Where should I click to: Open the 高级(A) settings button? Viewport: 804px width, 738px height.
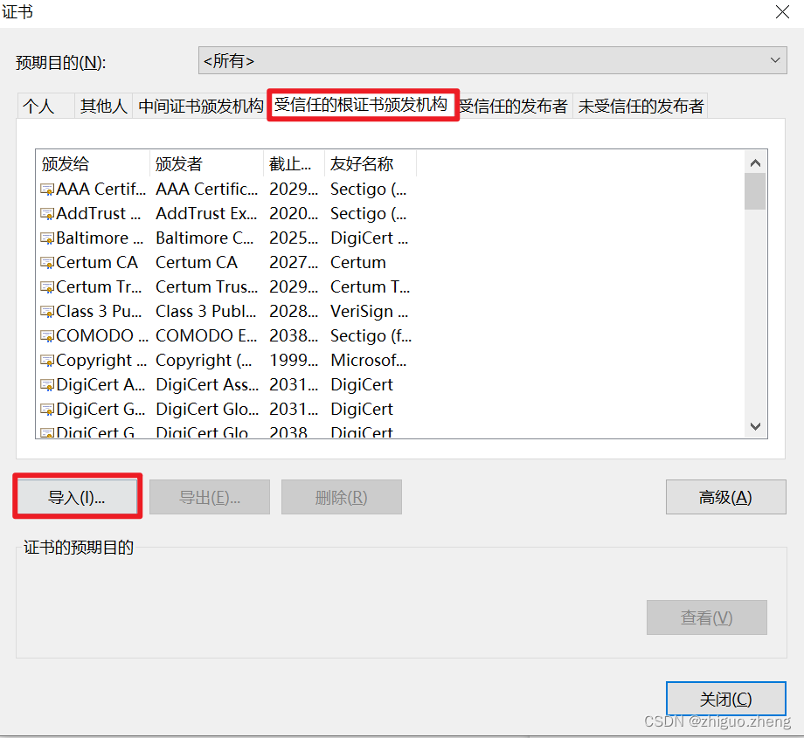(725, 497)
